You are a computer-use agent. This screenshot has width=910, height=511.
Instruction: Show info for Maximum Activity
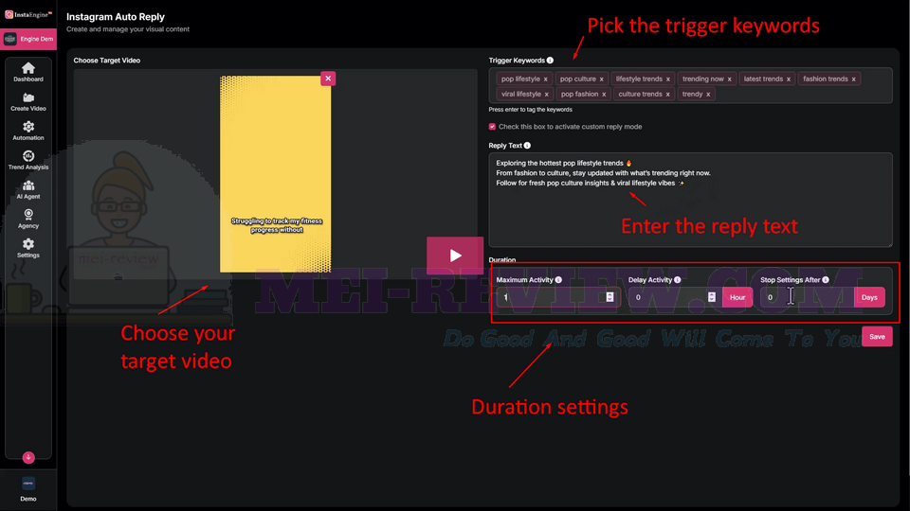pos(558,280)
